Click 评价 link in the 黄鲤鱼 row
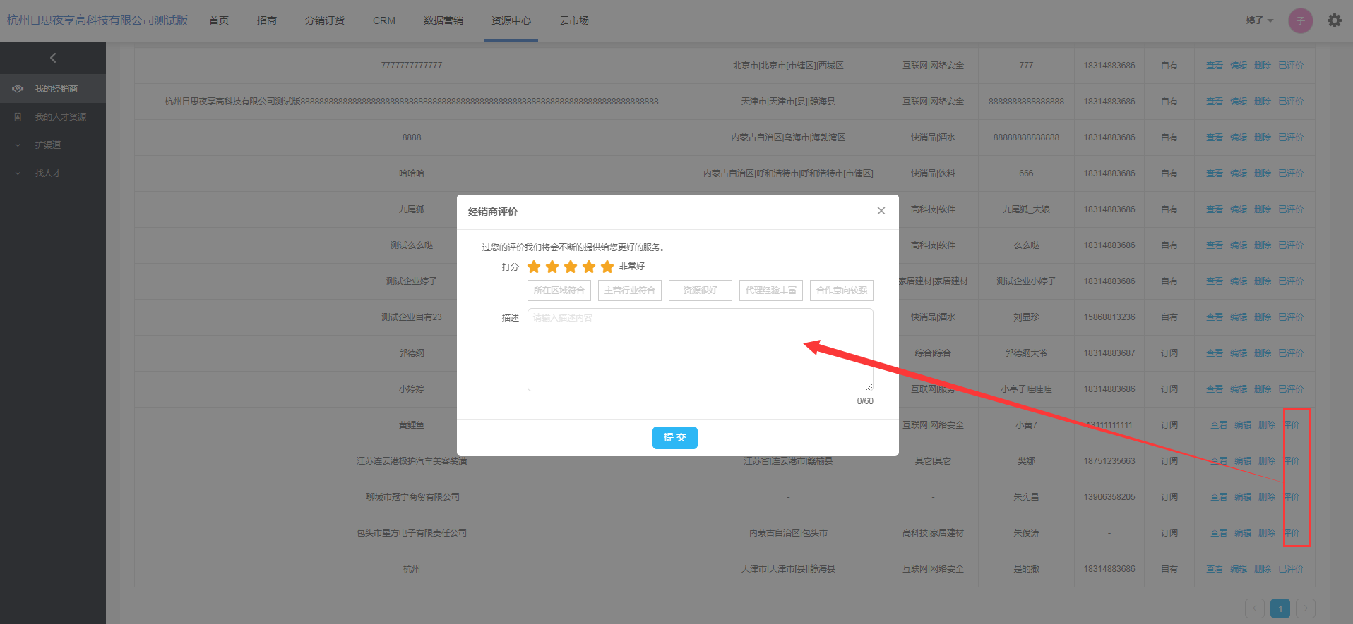Image resolution: width=1353 pixels, height=624 pixels. [x=1292, y=425]
